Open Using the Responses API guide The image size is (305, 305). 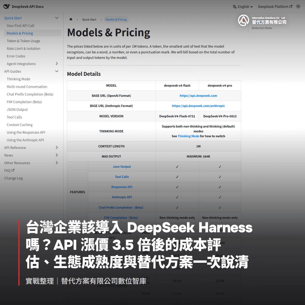click(x=26, y=132)
